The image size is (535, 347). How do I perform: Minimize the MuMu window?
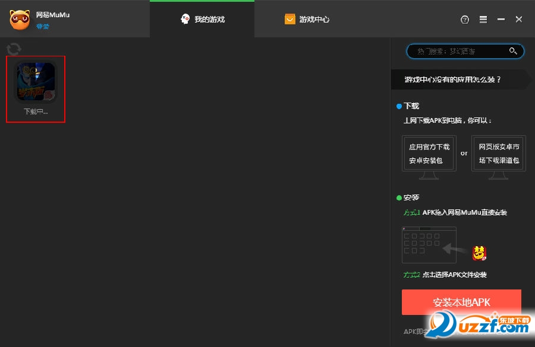(501, 20)
